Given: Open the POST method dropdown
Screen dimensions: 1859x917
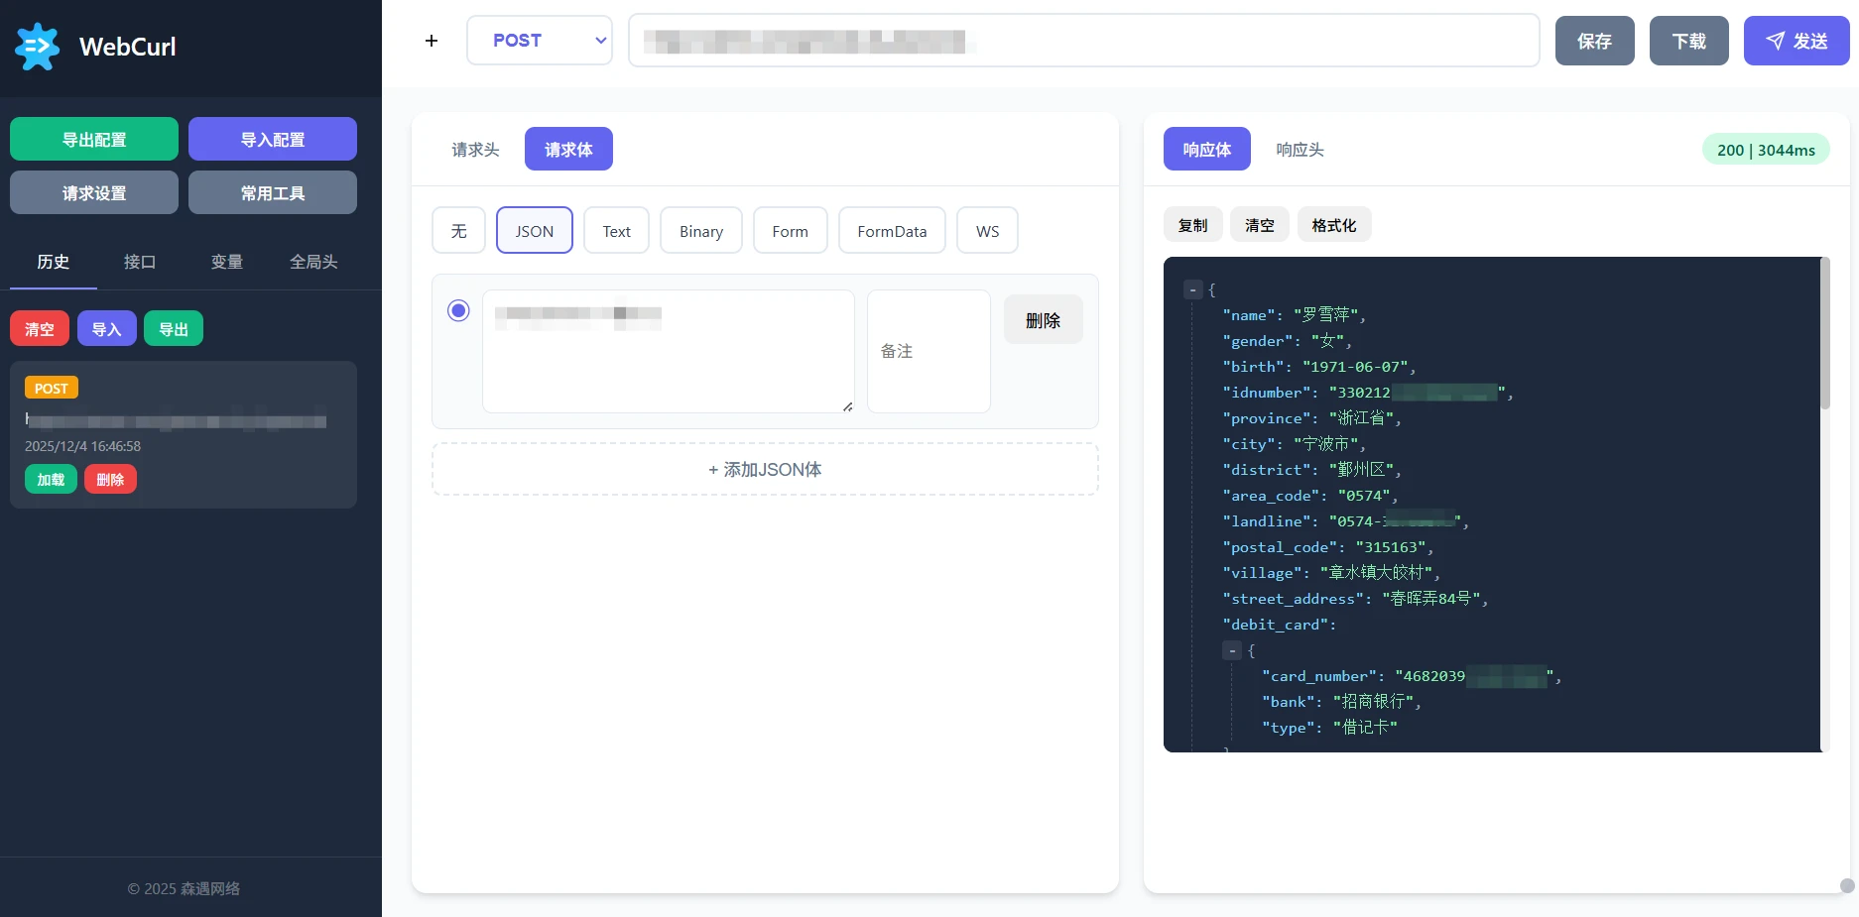Looking at the screenshot, I should click(x=540, y=41).
